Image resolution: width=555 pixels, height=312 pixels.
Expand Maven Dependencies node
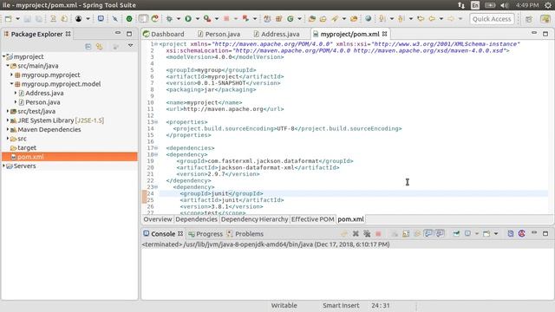(x=8, y=129)
